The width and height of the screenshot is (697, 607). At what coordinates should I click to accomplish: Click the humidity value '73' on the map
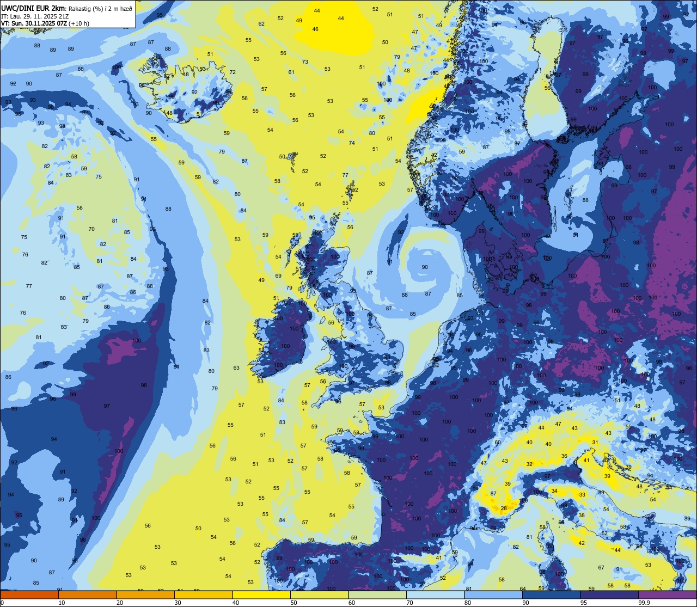pos(305,62)
